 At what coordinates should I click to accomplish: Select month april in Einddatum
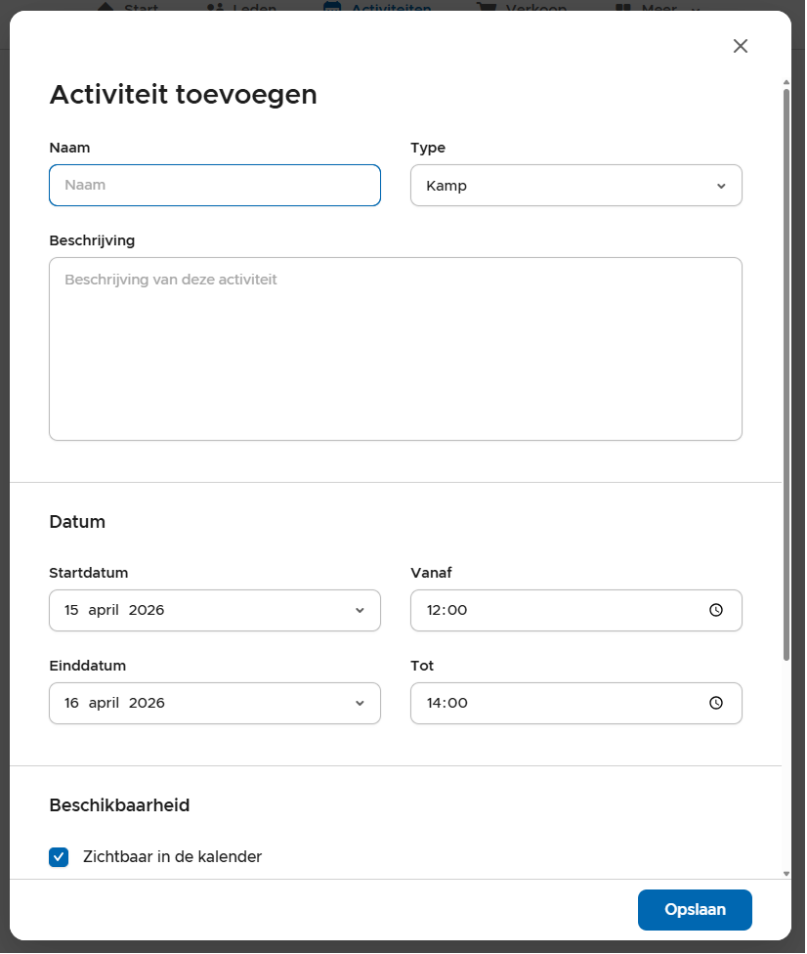coord(104,703)
